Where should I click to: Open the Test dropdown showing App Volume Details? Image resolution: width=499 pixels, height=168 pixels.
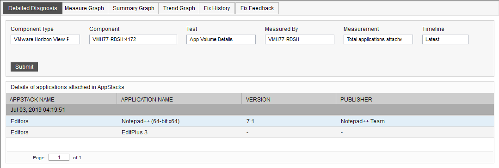tap(221, 39)
